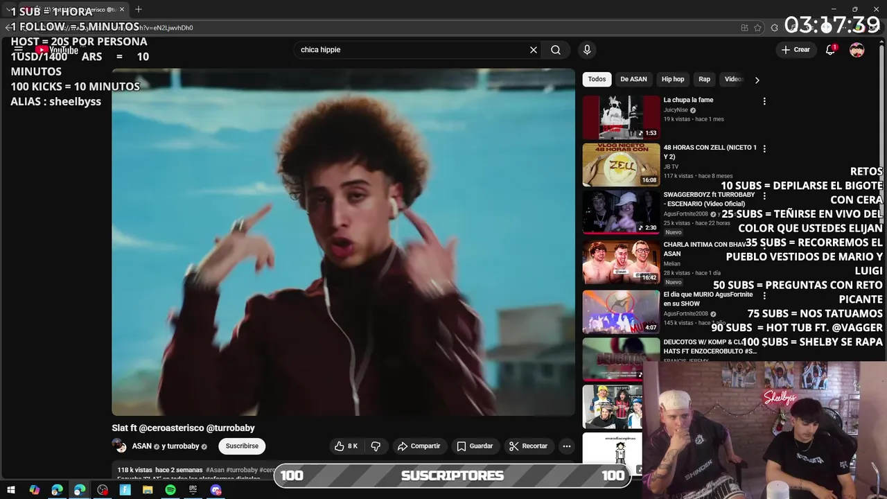Image resolution: width=887 pixels, height=499 pixels.
Task: Click the magnifying glass search button
Action: [556, 50]
